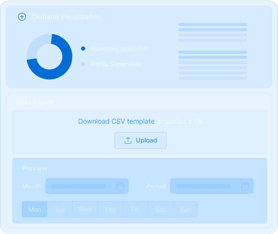Open the Download CSV template link

click(x=116, y=121)
